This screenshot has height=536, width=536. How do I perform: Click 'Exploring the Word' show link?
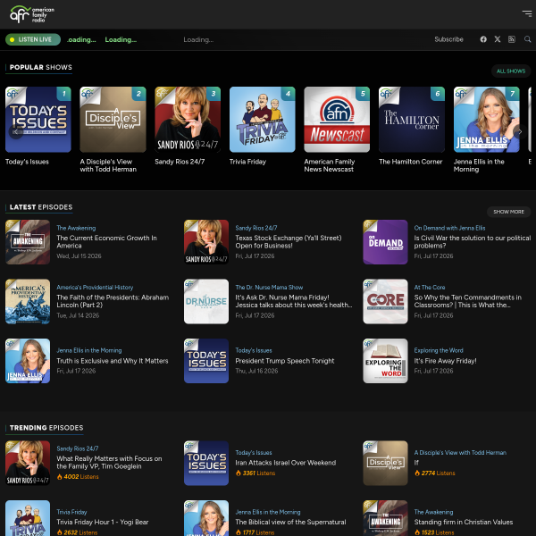tap(439, 350)
